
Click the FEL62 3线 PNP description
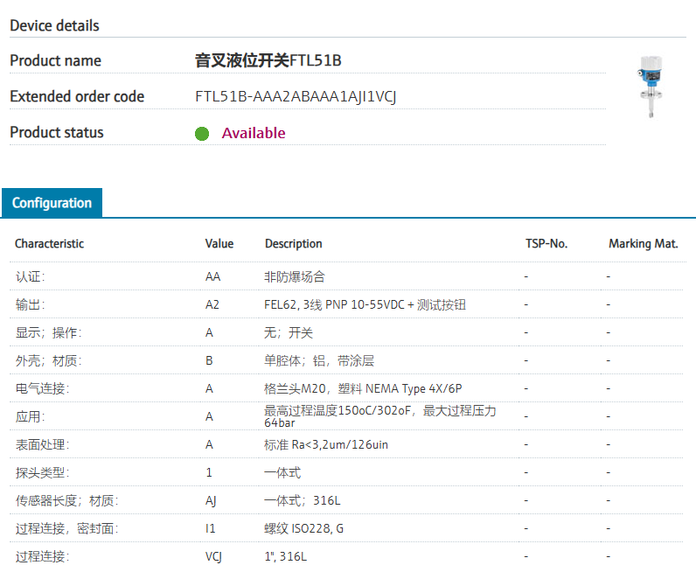tap(365, 304)
